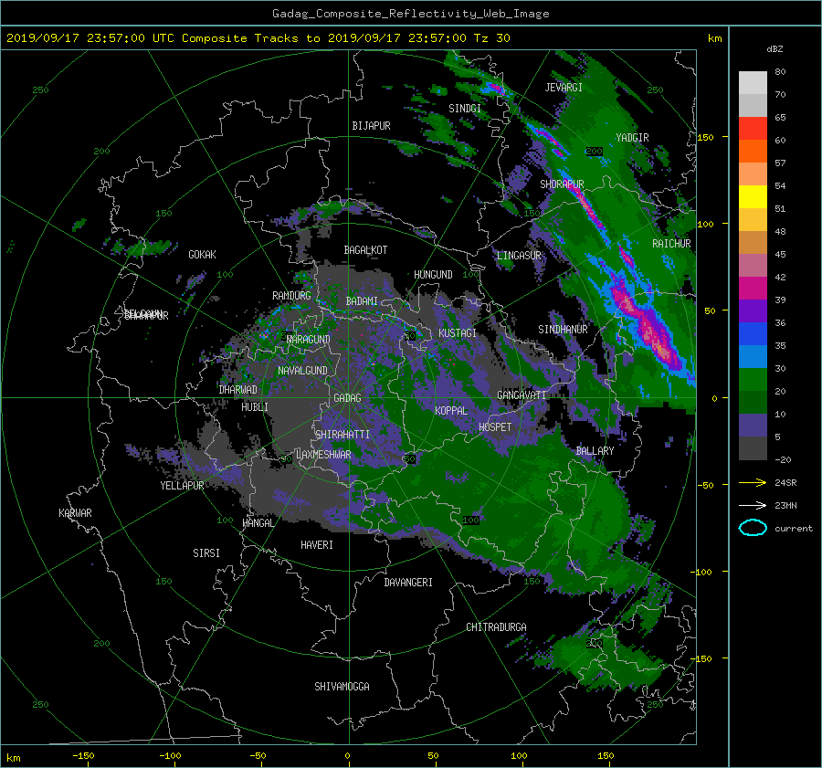Click the 100 tick on bottom axis
The image size is (822, 768).
519,756
